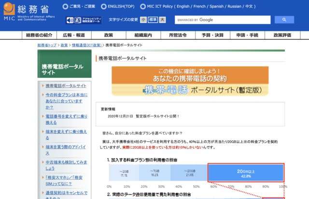Screen dimensions: 309x199
Task: Click the ご意見・ご提案 link
Action: (81, 7)
